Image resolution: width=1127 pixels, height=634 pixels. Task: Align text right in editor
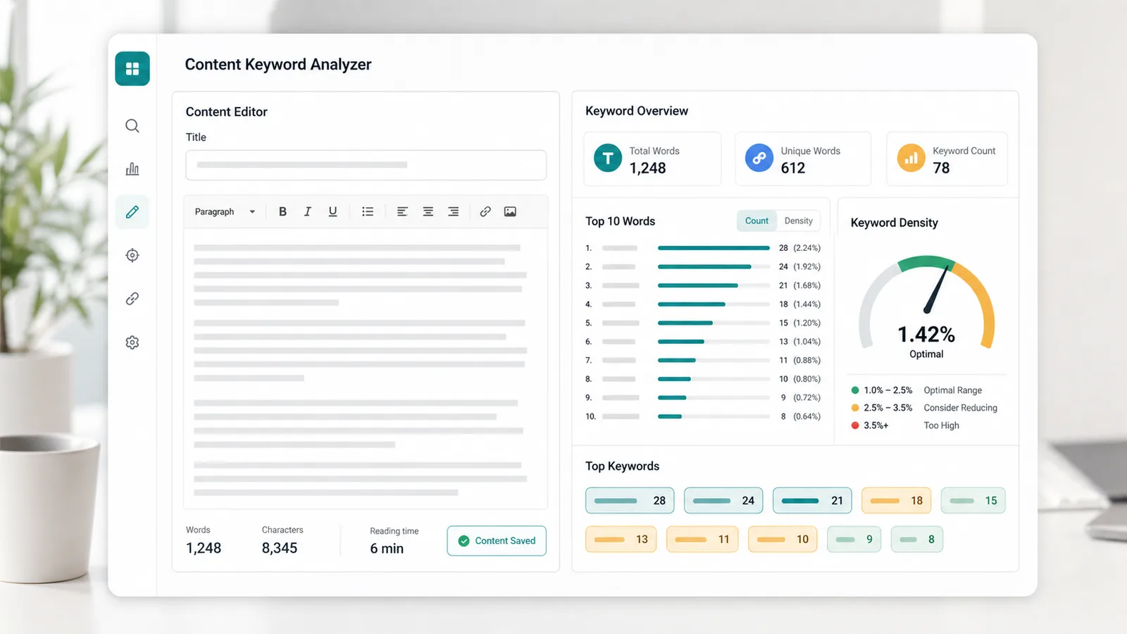click(x=454, y=211)
